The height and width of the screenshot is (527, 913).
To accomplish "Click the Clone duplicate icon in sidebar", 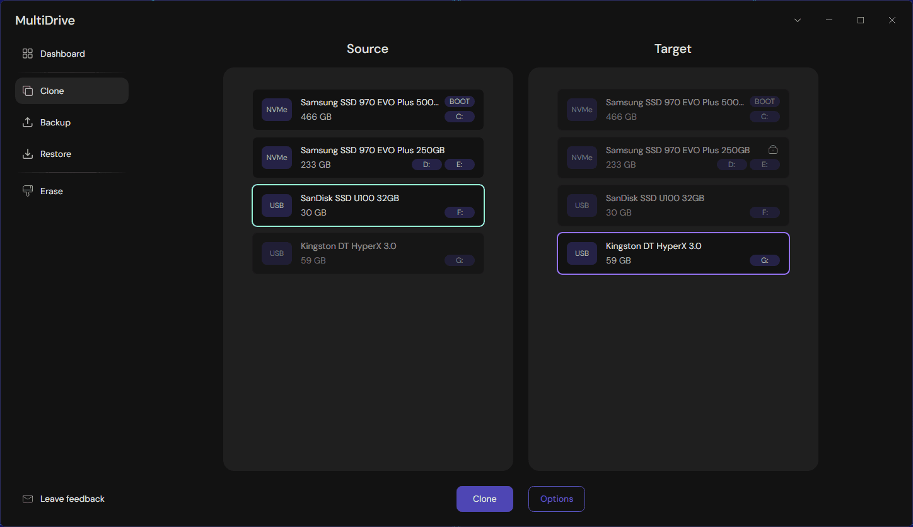I will 28,90.
